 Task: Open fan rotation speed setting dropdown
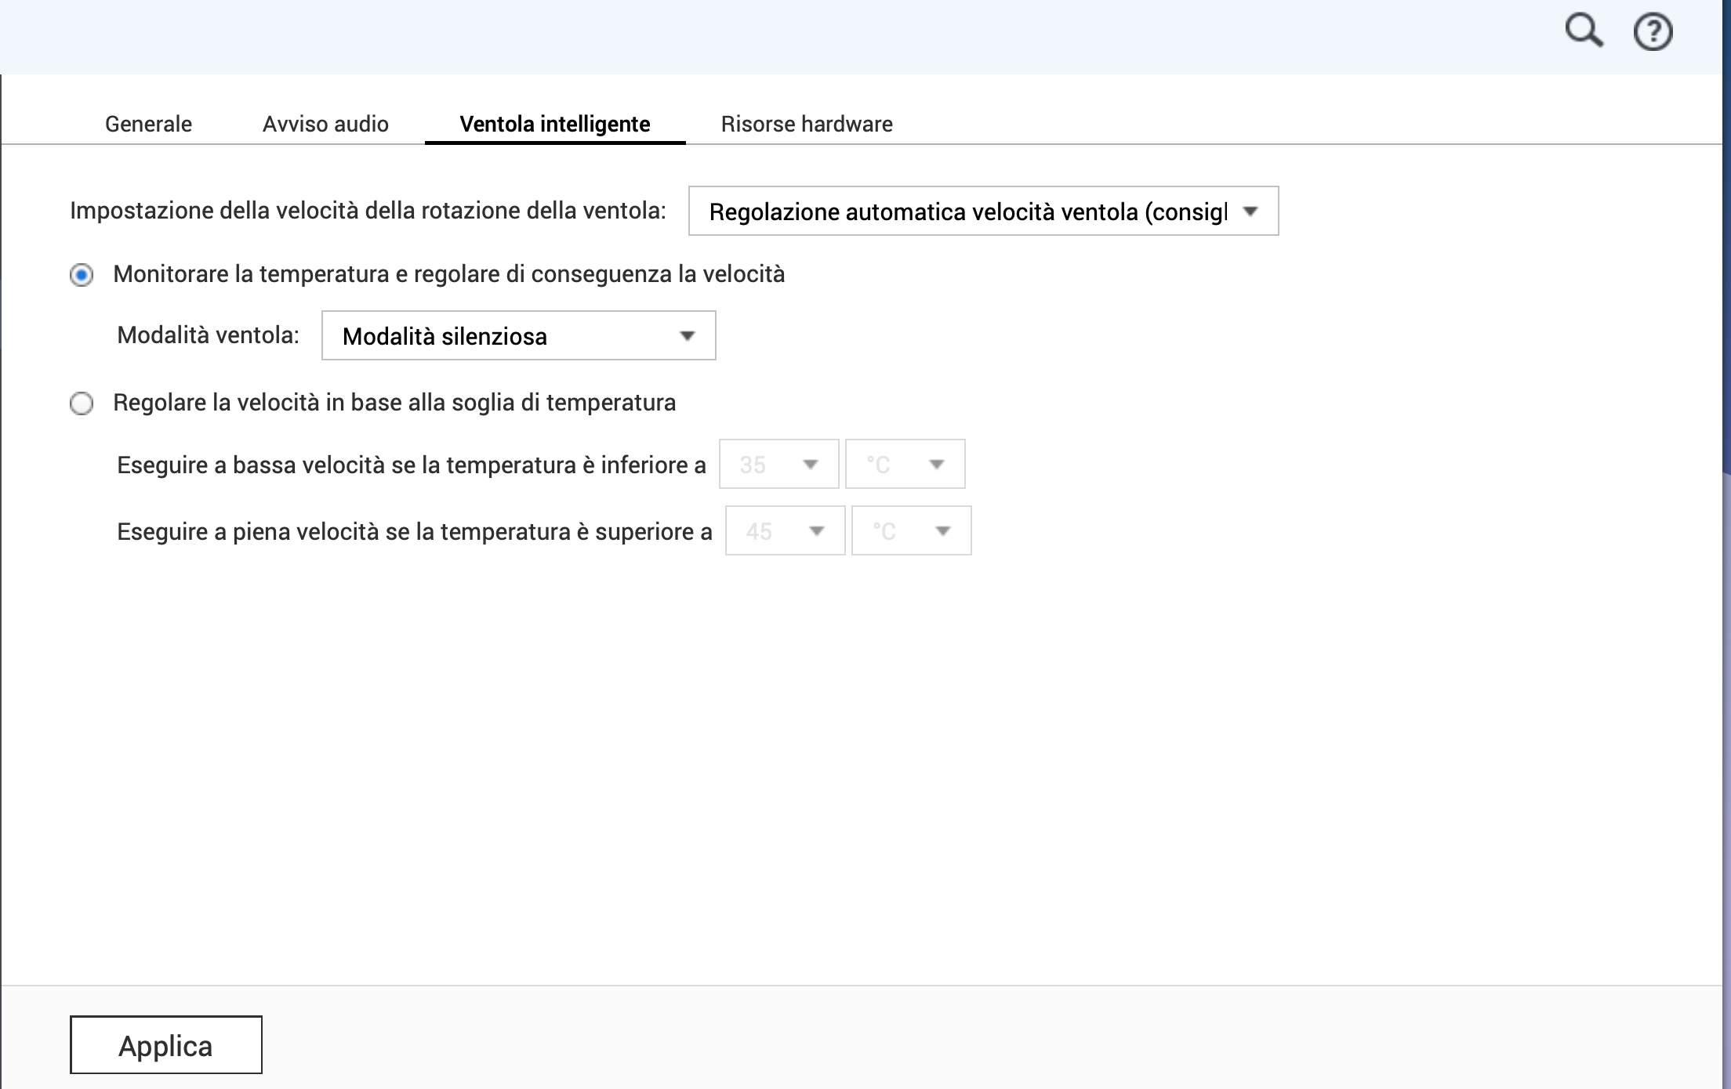(x=983, y=212)
